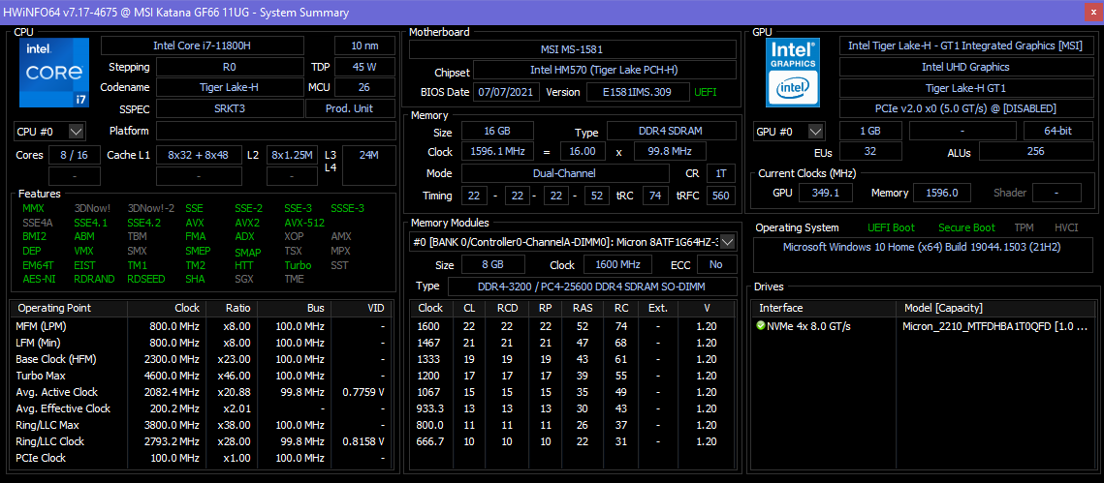Click the UEFI Boot indicator
This screenshot has height=483, width=1104.
892,227
